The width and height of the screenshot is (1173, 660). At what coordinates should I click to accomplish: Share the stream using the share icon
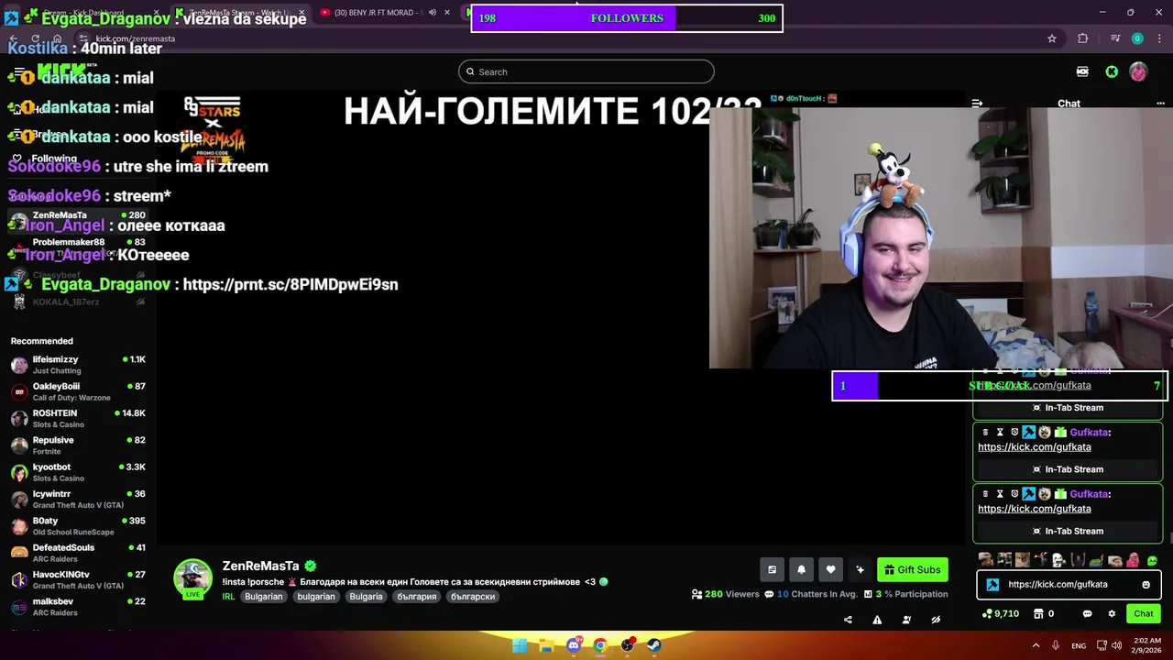pos(848,620)
